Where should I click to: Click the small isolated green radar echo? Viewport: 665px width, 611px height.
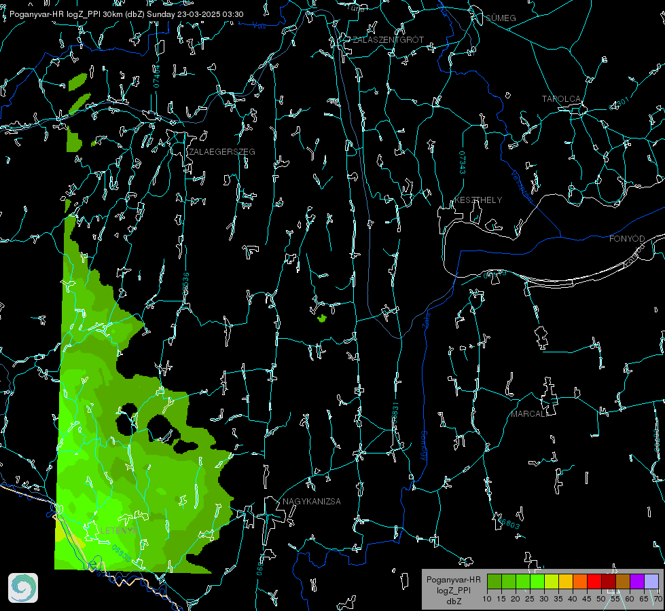(322, 318)
